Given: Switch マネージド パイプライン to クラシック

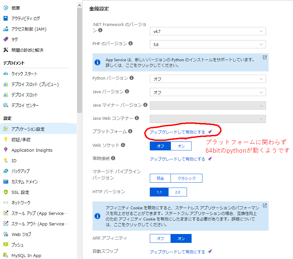Looking at the screenshot, I should click(x=187, y=178).
